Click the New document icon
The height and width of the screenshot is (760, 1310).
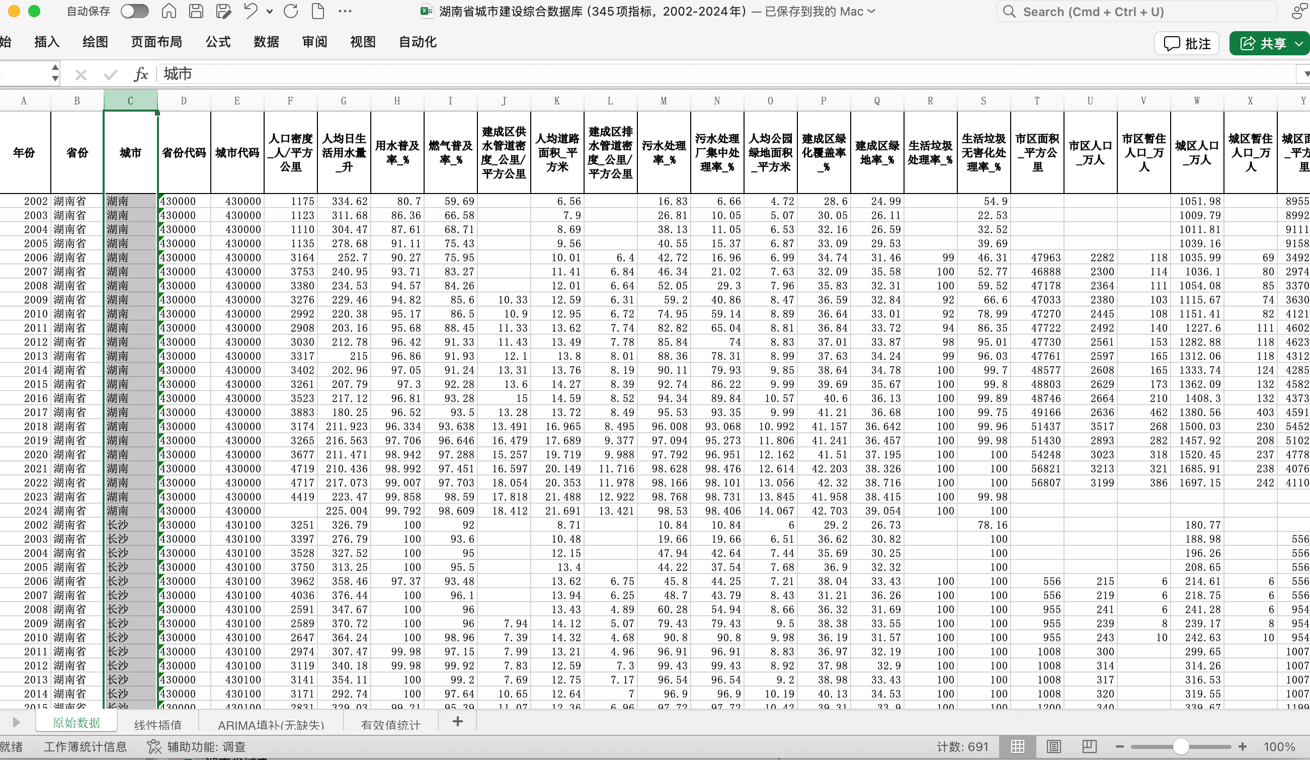point(317,11)
